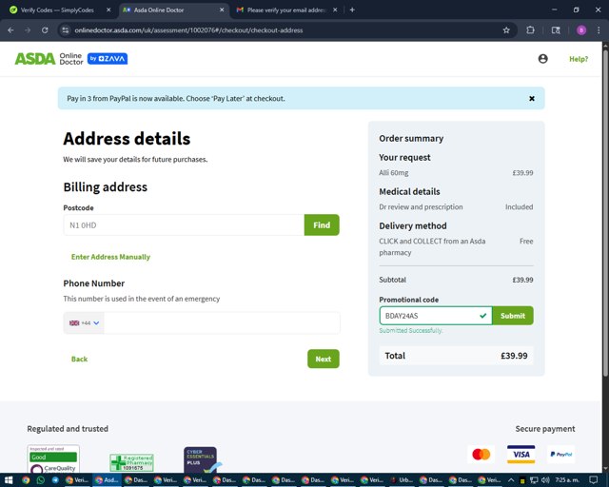
Task: Open WhatsApp from the taskbar
Action: [40, 480]
